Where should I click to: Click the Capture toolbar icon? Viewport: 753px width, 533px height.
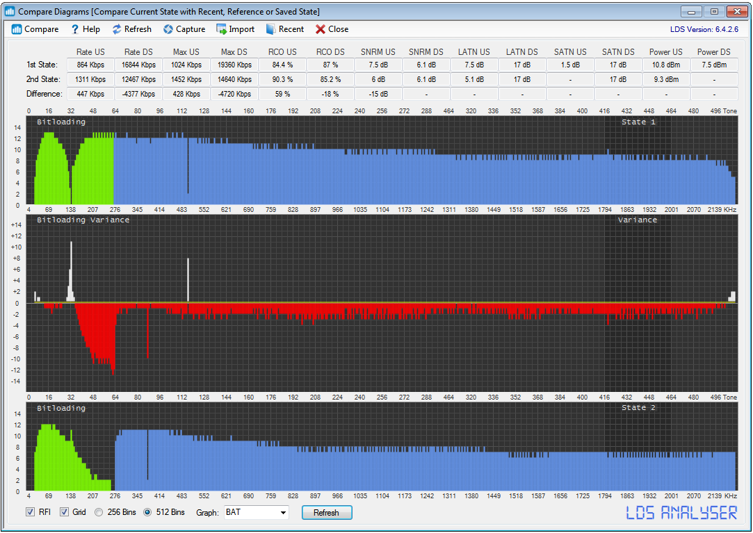point(168,29)
